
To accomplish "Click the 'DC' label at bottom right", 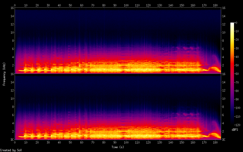I will [224, 140].
